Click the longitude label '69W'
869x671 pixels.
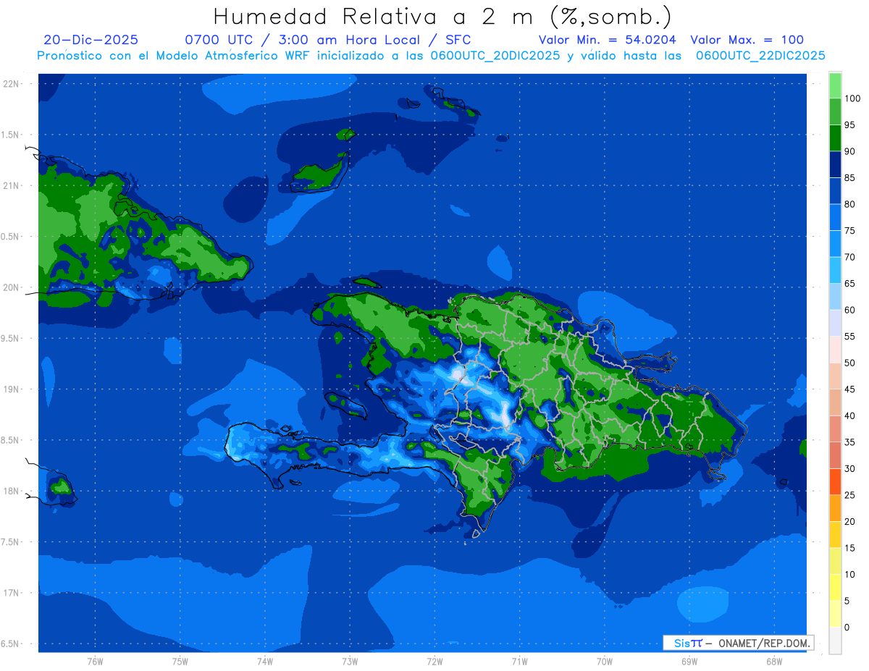(689, 661)
